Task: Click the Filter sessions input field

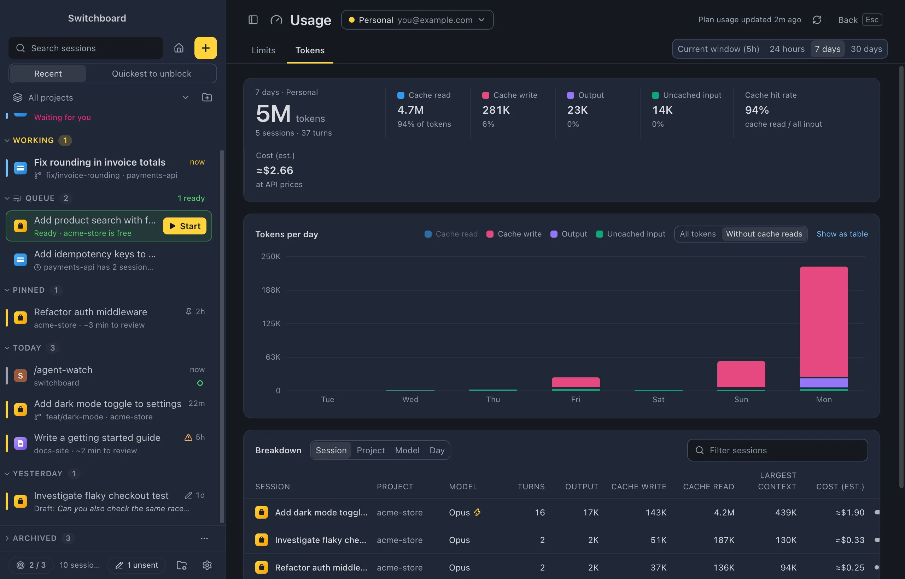Action: (x=777, y=450)
